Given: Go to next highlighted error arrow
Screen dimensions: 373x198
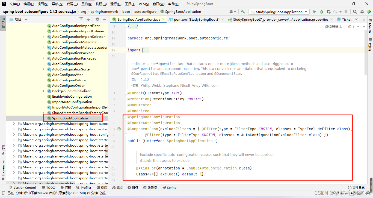Looking at the screenshot, I should tap(364, 27).
